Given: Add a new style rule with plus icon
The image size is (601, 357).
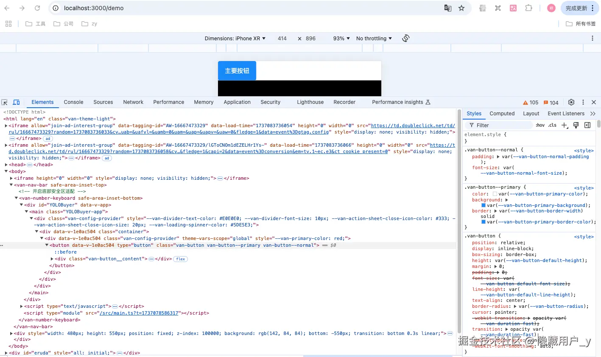Looking at the screenshot, I should (565, 125).
